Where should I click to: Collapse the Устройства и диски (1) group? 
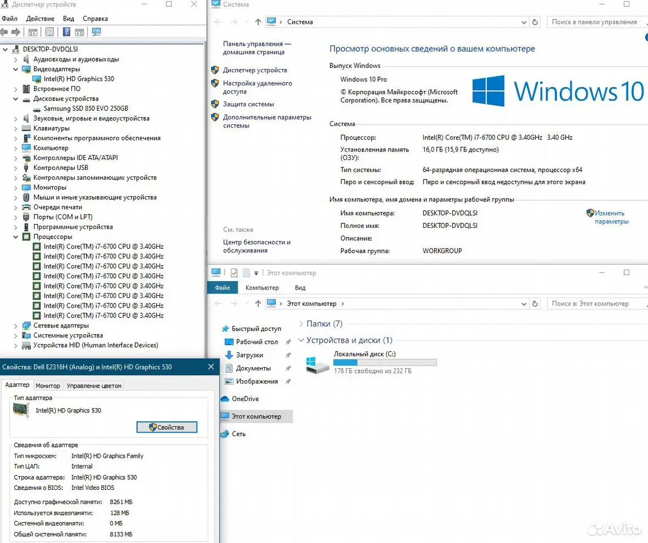(x=301, y=341)
